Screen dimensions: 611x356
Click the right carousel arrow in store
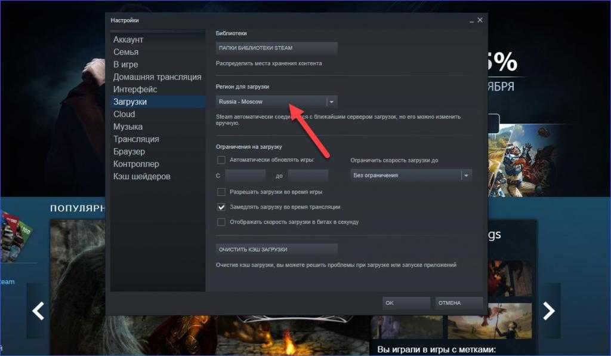click(x=549, y=311)
